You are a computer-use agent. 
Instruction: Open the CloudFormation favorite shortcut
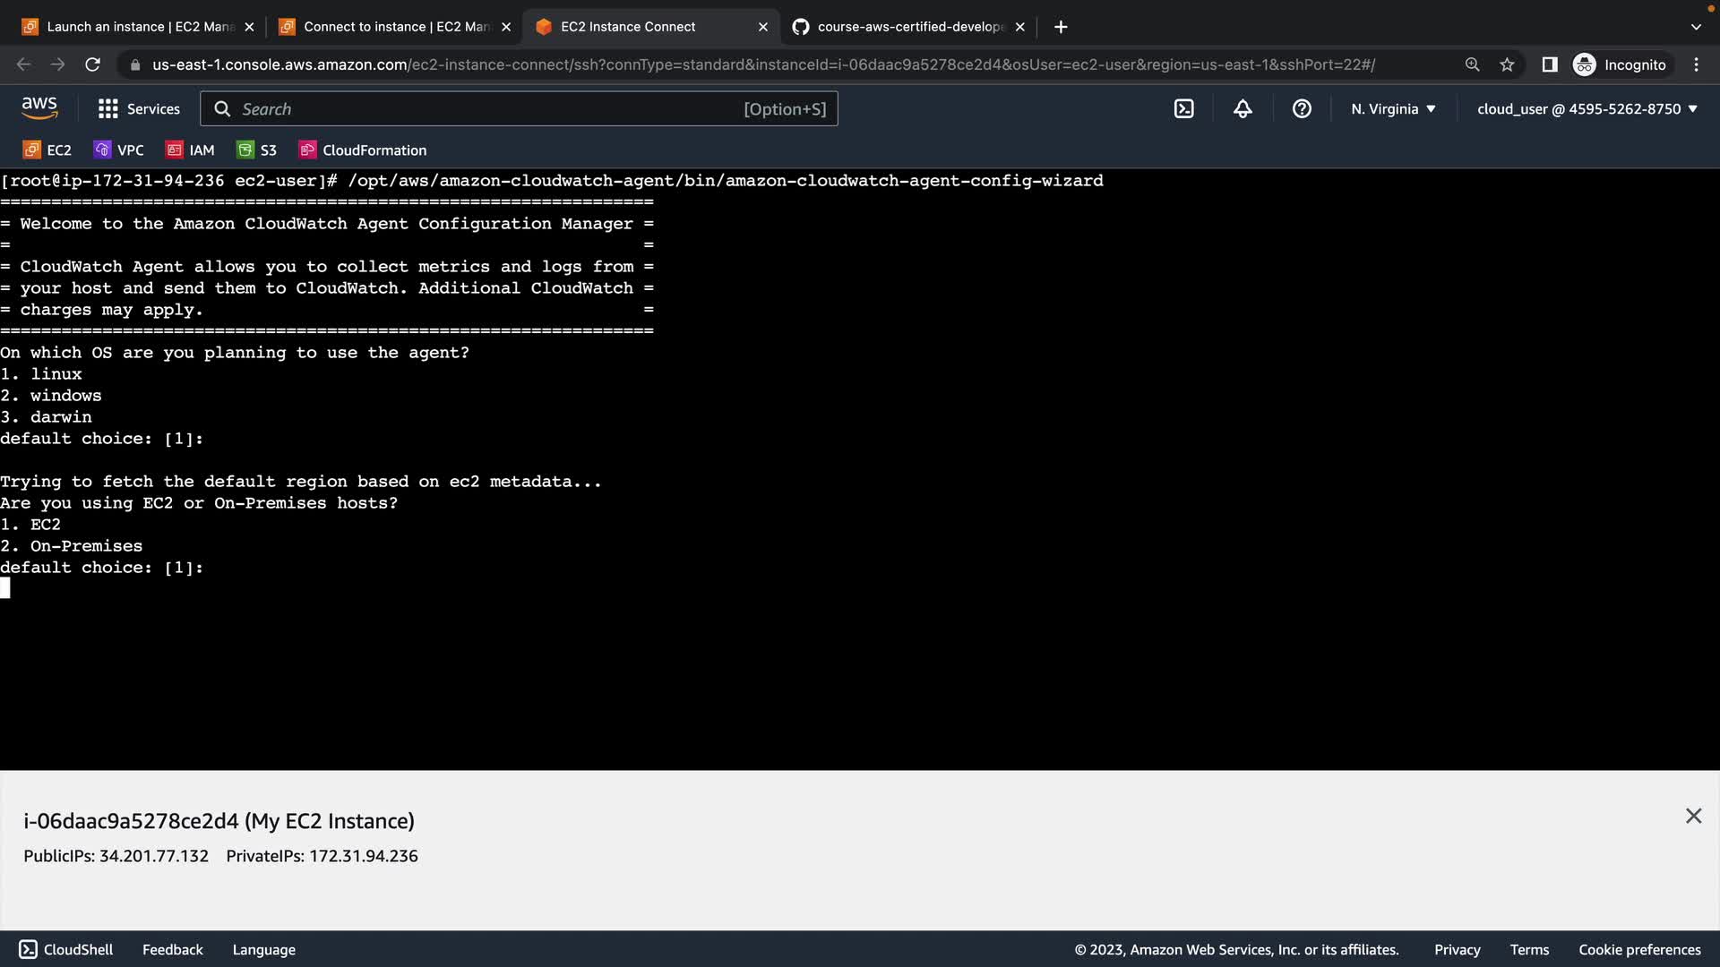[x=363, y=150]
